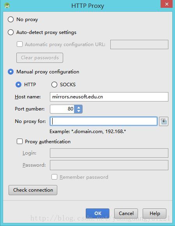Tick Automatic proxy configuration URL checkbox
This screenshot has width=175, height=226.
19,44
